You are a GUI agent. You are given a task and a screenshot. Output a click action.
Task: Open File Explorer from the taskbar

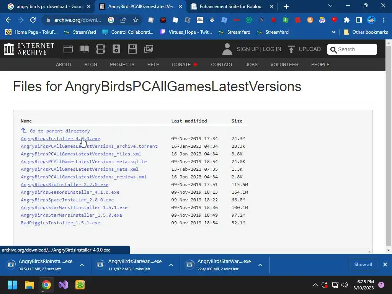[x=29, y=285]
